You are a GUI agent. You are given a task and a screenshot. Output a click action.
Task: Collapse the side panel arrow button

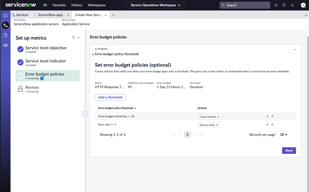pyautogui.click(x=85, y=114)
